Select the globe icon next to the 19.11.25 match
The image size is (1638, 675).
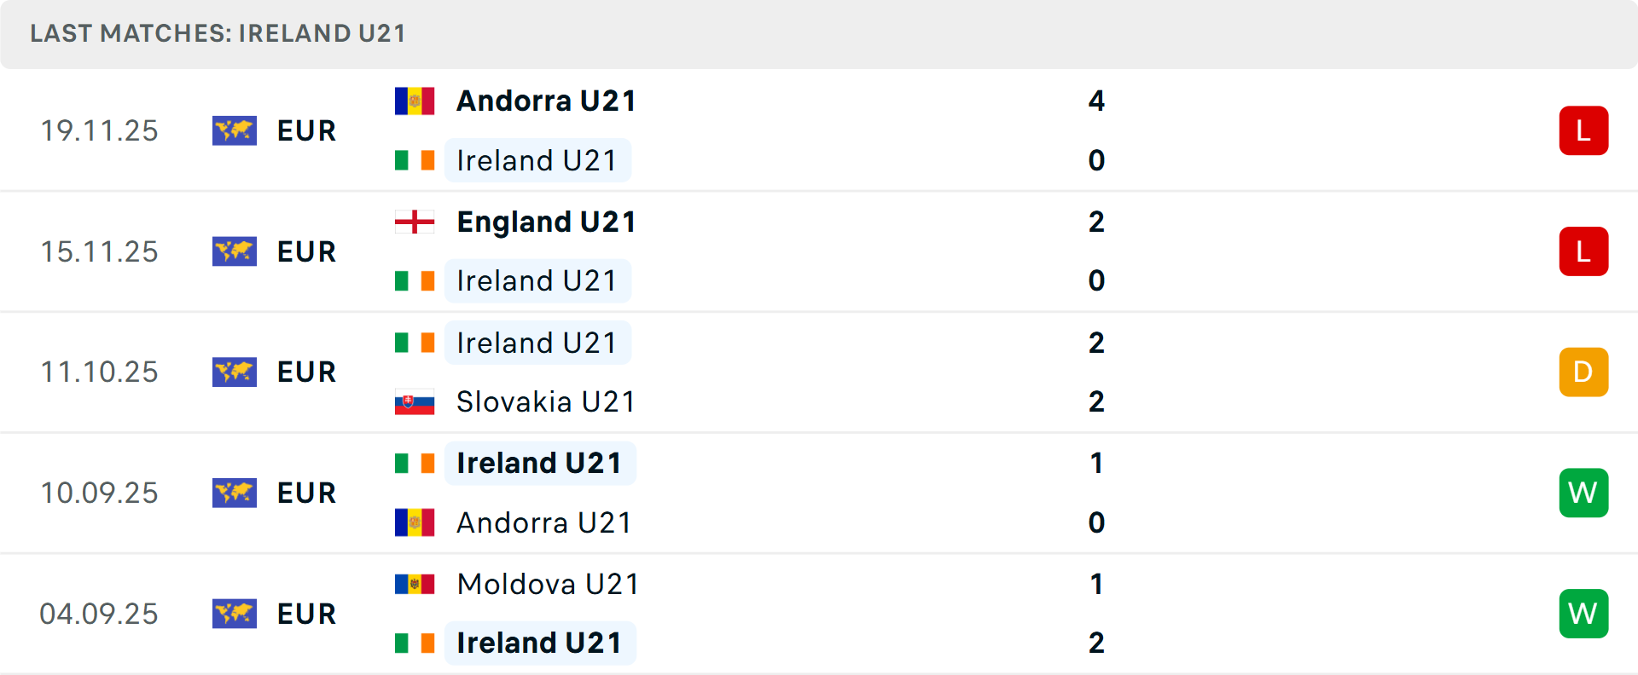(x=235, y=130)
